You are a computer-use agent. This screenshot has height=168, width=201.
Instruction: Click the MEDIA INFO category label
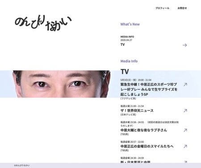(x=127, y=37)
